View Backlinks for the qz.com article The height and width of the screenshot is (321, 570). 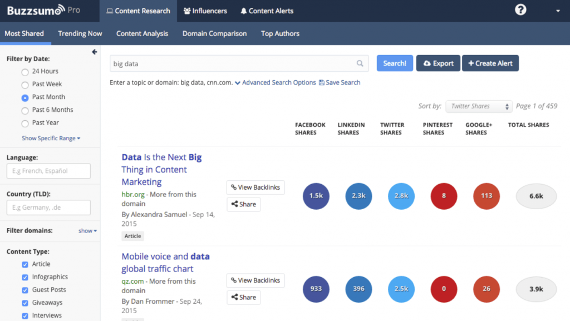255,280
